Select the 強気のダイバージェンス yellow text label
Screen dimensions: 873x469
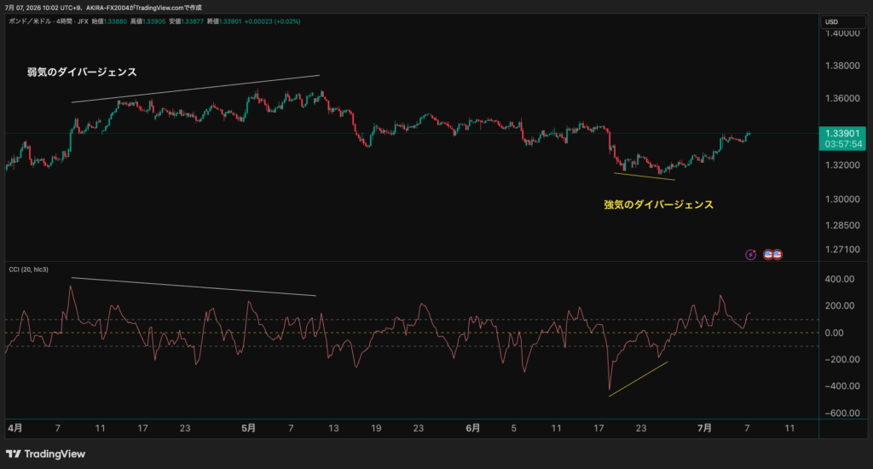pyautogui.click(x=659, y=205)
